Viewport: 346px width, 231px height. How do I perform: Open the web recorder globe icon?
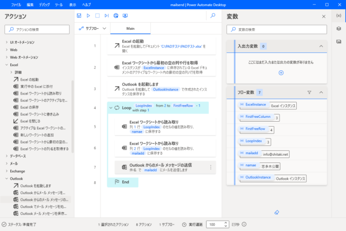tap(116, 16)
